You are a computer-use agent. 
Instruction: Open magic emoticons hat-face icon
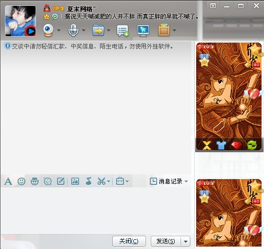(x=35, y=181)
